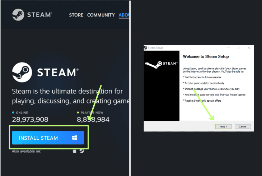Click Next > in Steam Setup
The height and width of the screenshot is (176, 262).
[x=223, y=126]
